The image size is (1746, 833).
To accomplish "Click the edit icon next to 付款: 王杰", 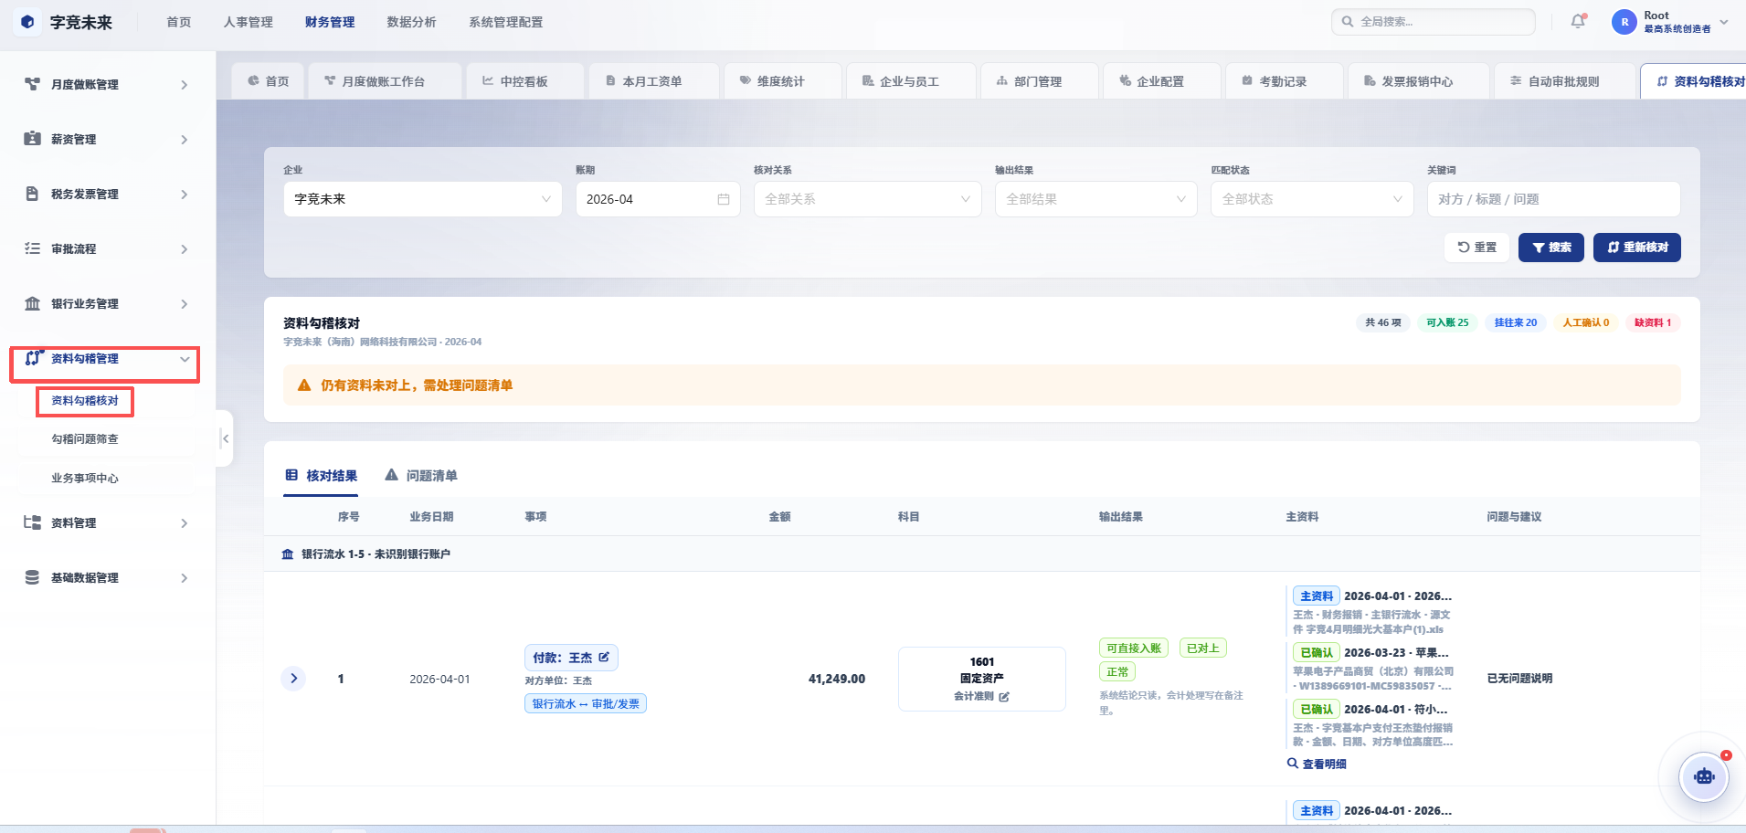I will pos(604,657).
